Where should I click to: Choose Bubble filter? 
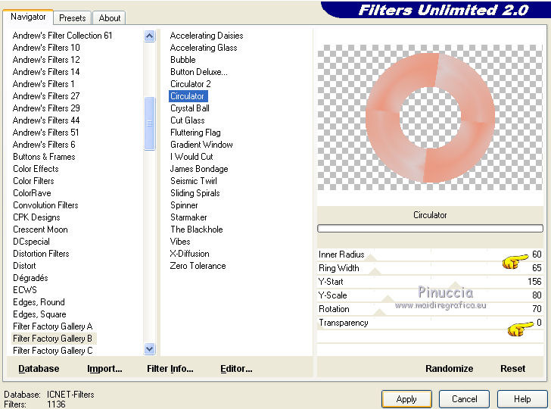point(182,60)
